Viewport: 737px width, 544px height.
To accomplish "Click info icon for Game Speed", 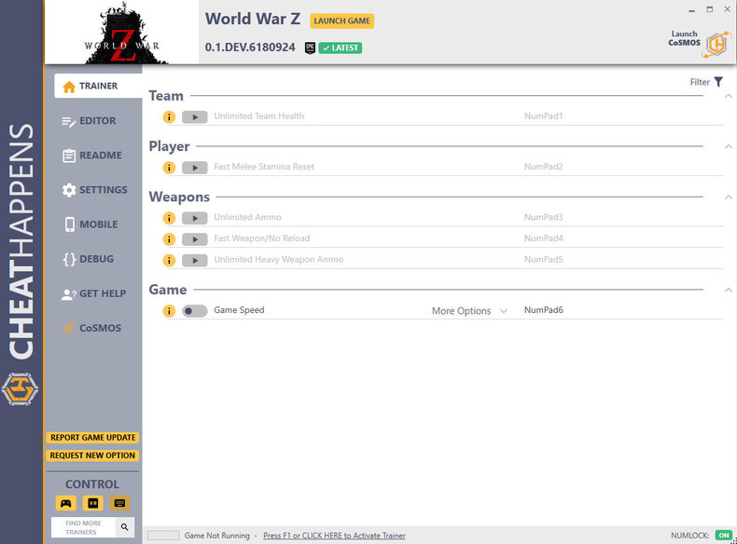I will [x=169, y=311].
